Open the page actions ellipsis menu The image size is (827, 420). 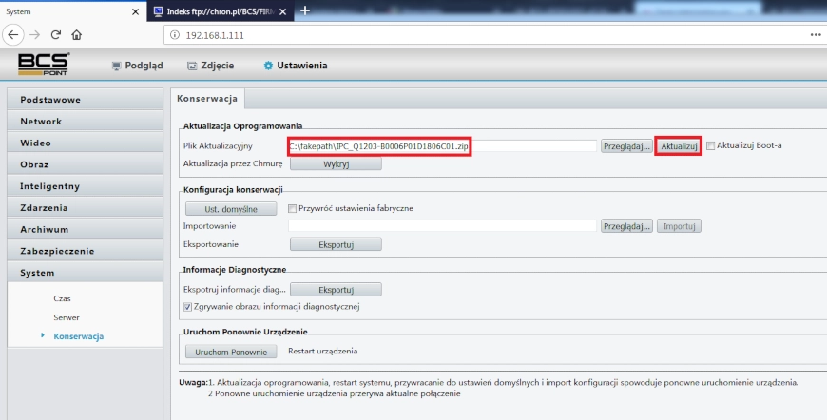pyautogui.click(x=816, y=35)
